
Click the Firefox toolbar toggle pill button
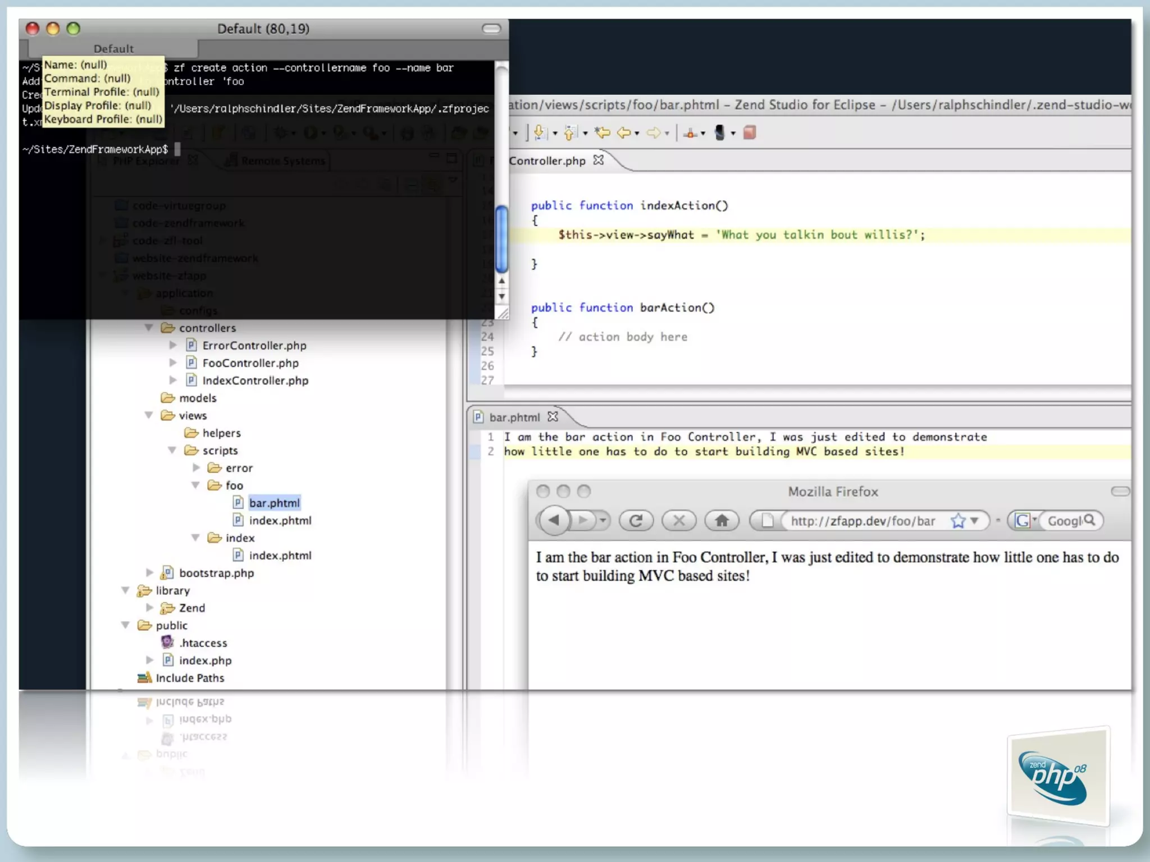(x=1120, y=492)
